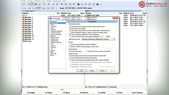This screenshot has height=95, width=169.
Task: Switch to drive h button
Action: coord(48,8)
